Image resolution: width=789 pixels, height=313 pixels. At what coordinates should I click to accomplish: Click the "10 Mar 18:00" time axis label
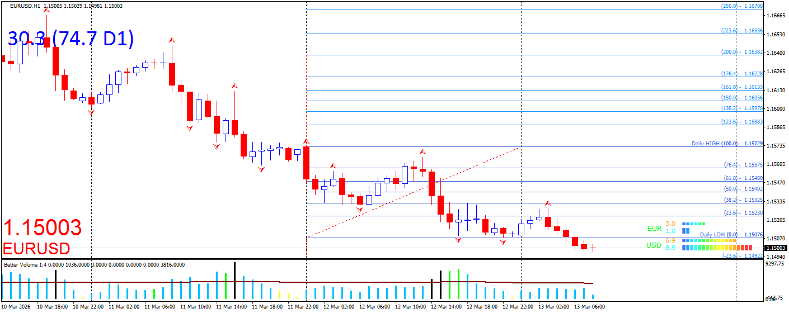(x=52, y=307)
